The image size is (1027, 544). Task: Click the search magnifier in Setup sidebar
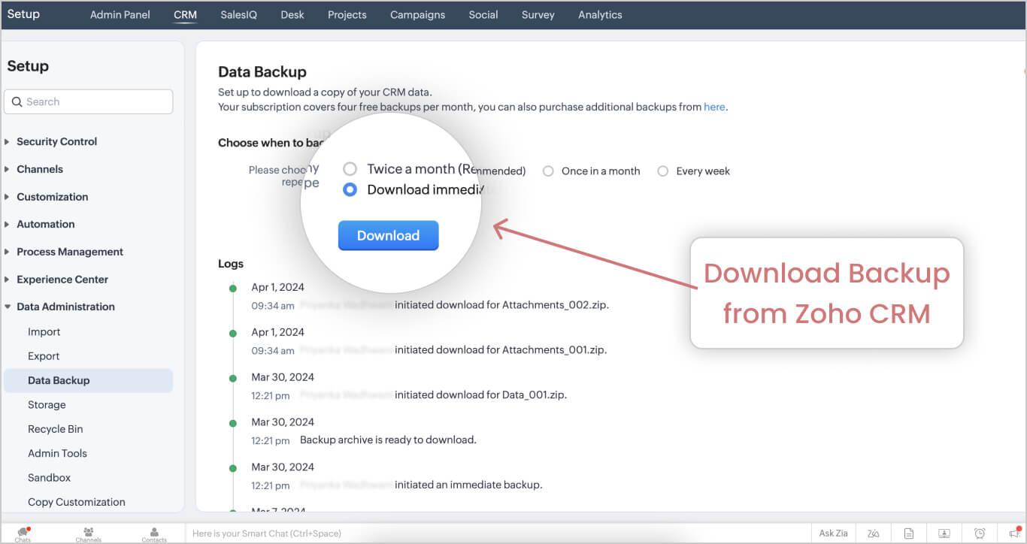click(17, 101)
